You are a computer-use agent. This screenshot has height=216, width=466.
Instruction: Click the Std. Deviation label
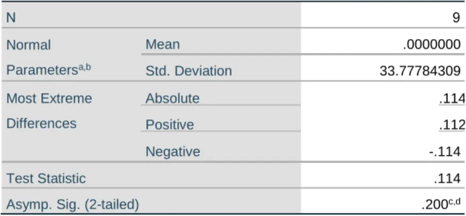click(188, 71)
